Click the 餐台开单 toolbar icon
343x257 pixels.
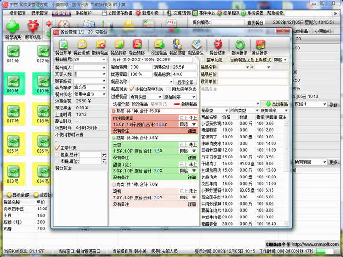tap(62, 45)
